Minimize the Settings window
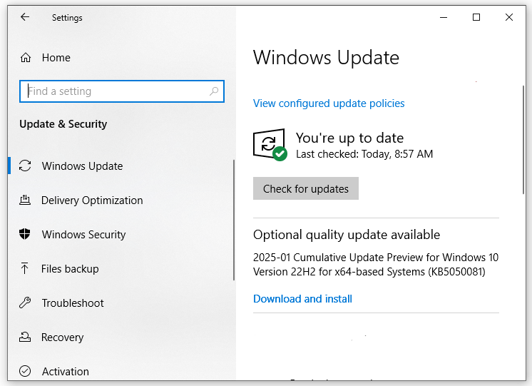 click(444, 17)
